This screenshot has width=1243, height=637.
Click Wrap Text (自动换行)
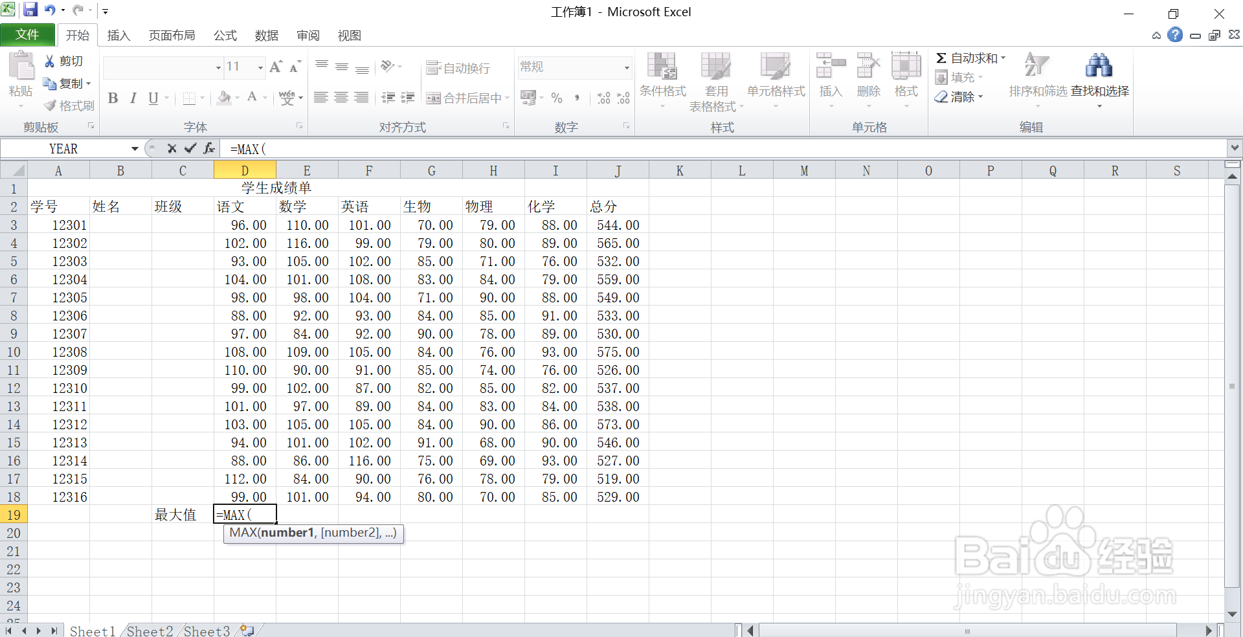(x=458, y=68)
